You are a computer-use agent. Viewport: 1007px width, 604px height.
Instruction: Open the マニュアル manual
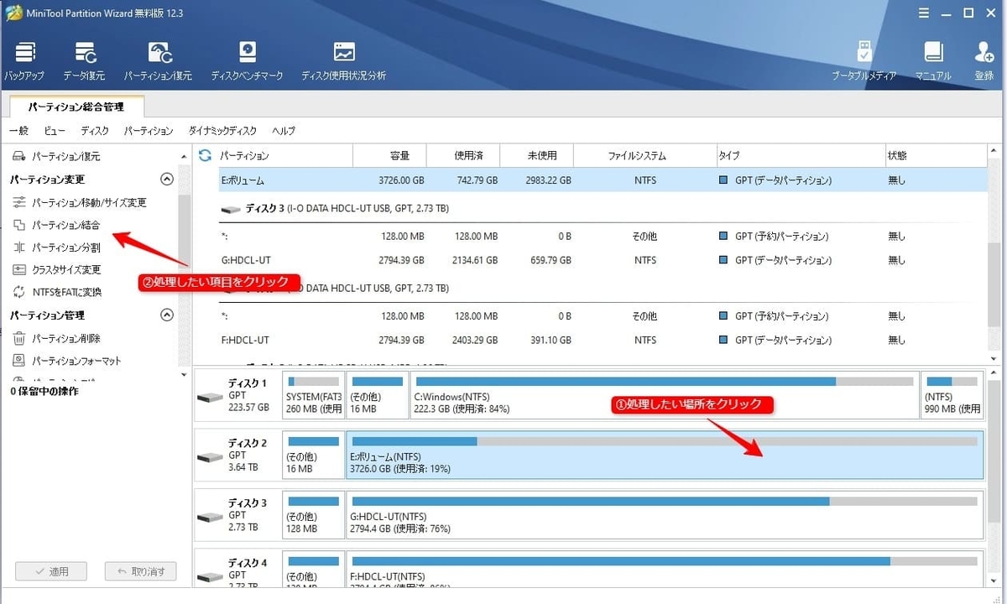[933, 60]
